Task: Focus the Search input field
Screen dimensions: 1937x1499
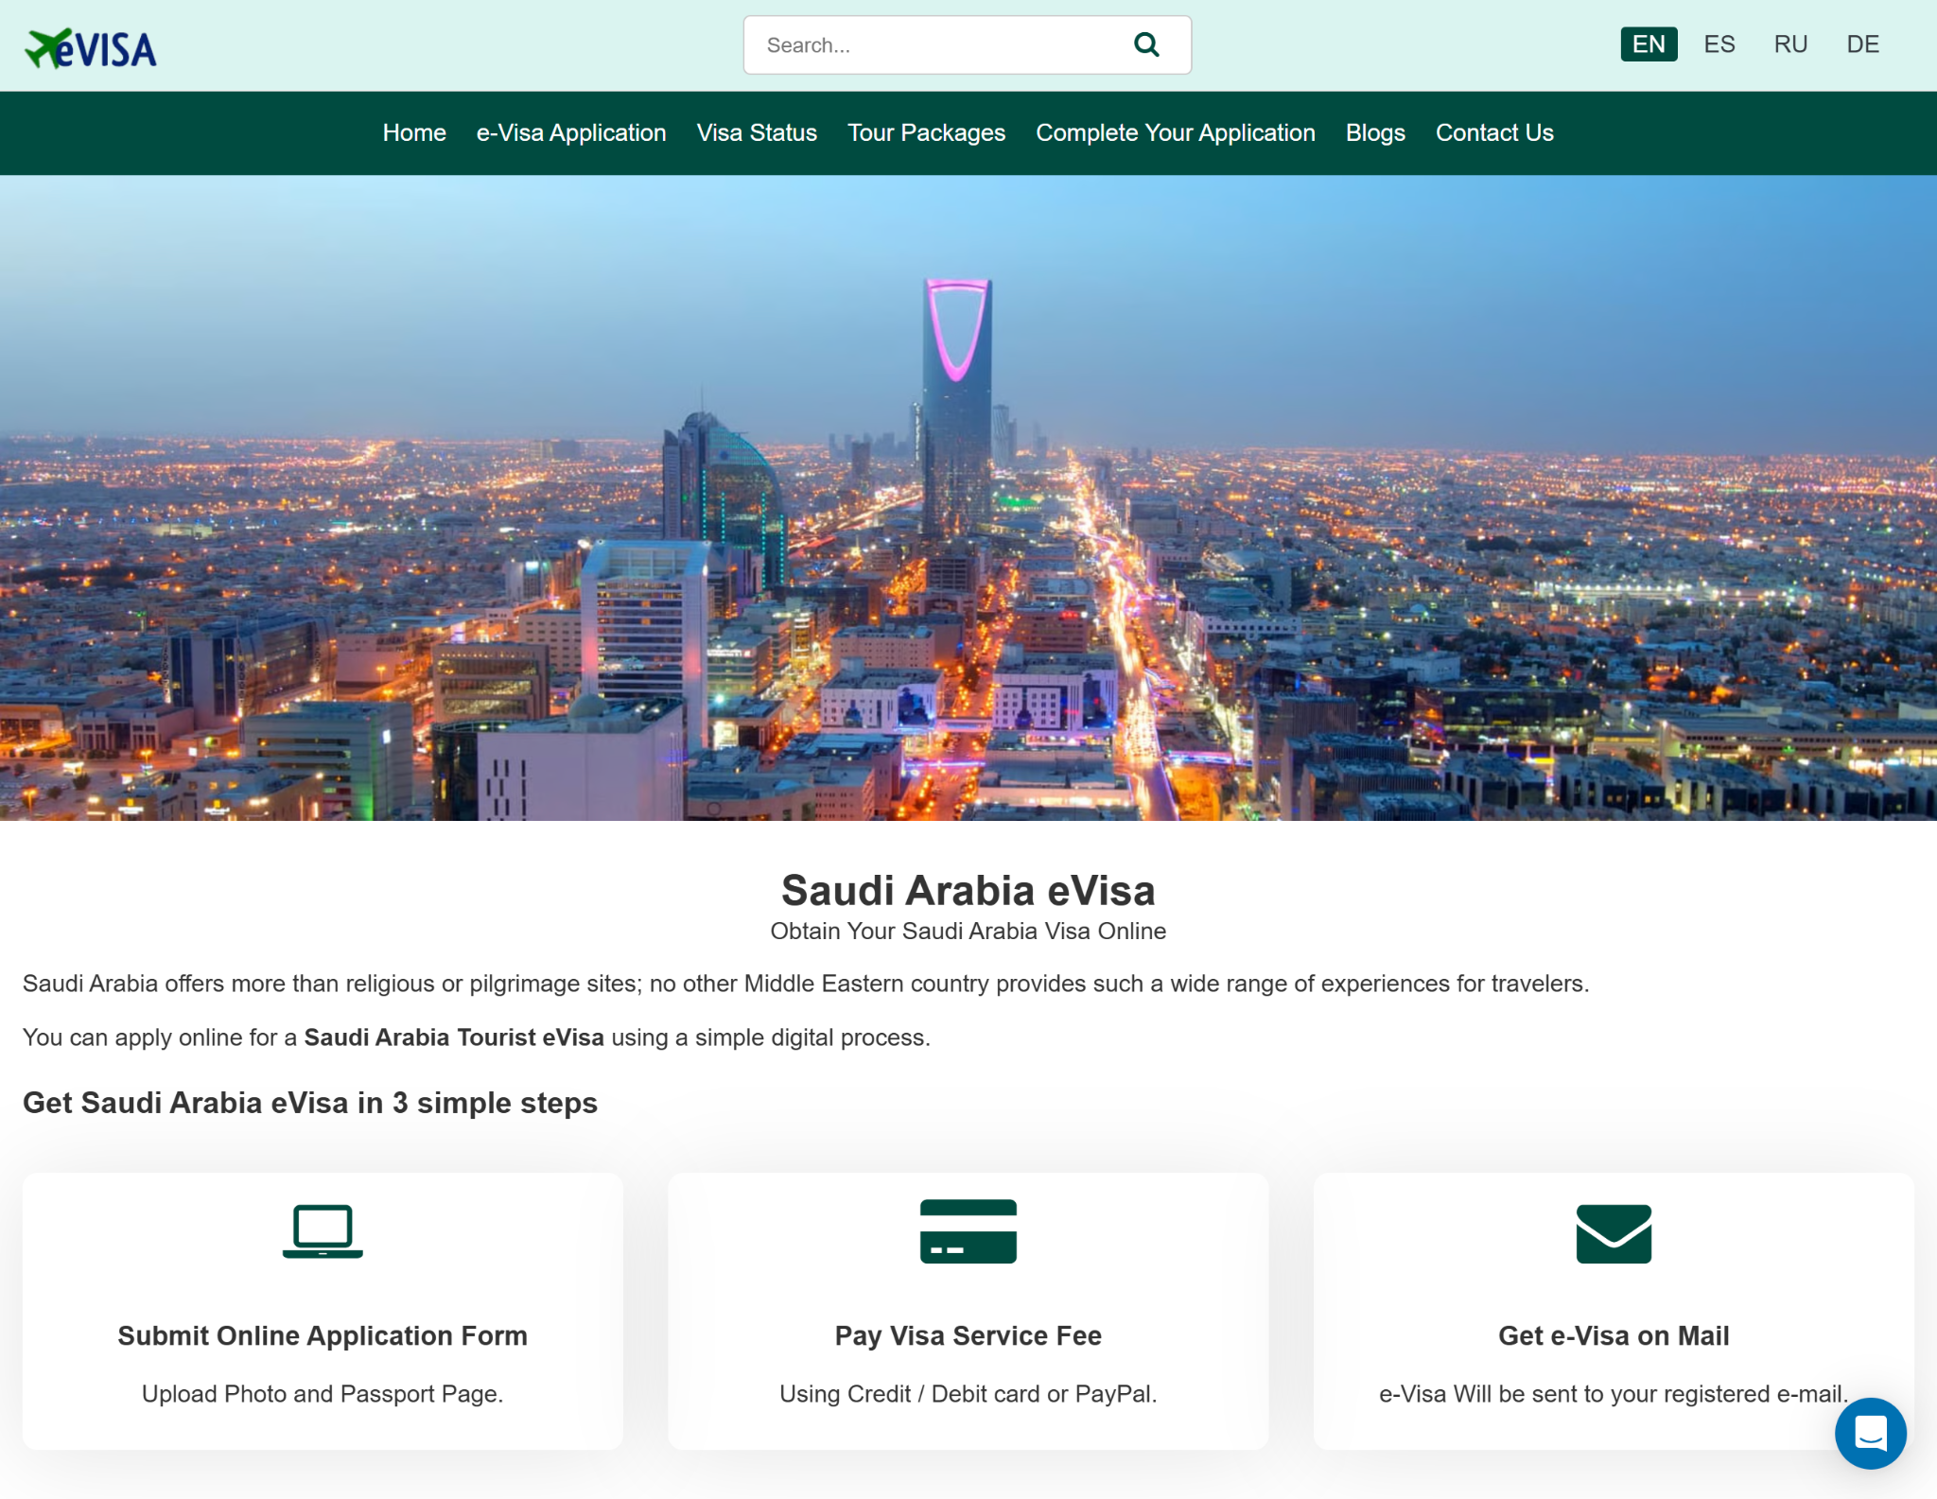Action: (x=936, y=44)
